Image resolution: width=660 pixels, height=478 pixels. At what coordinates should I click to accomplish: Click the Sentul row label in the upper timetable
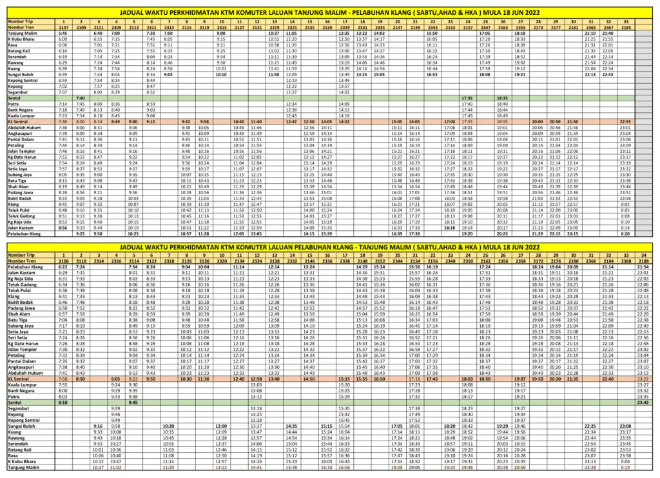click(14, 98)
